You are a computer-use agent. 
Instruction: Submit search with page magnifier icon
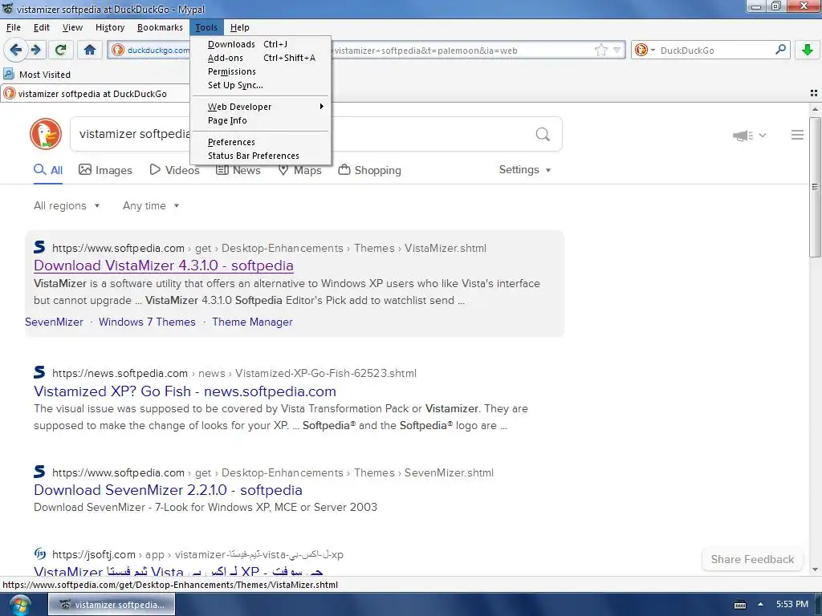(x=543, y=135)
